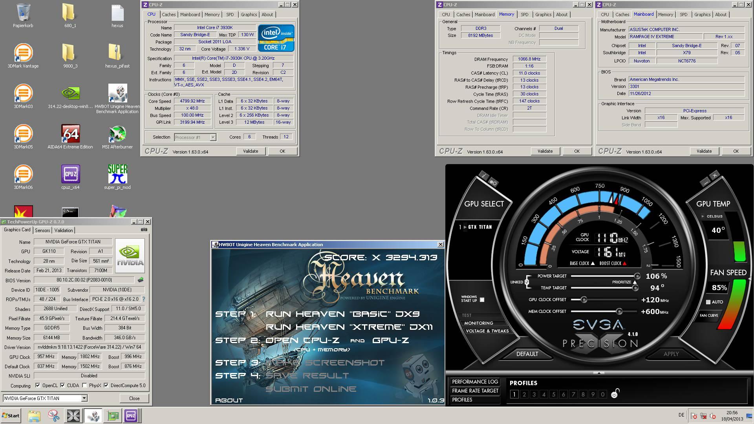The image size is (754, 424).
Task: Open PERFORMANCE LOG in Precision
Action: [x=475, y=382]
